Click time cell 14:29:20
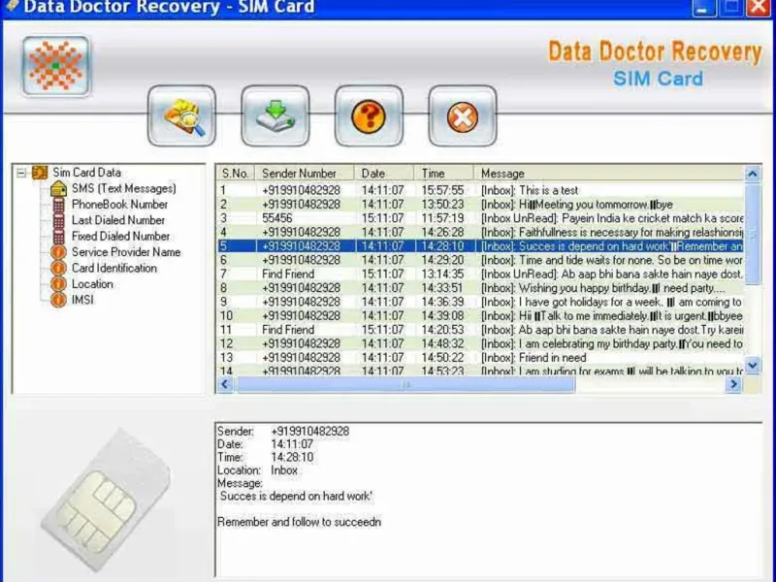Screen dimensions: 776x582 tap(442, 260)
